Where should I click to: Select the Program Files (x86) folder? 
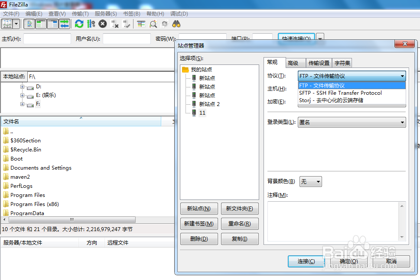coord(35,204)
